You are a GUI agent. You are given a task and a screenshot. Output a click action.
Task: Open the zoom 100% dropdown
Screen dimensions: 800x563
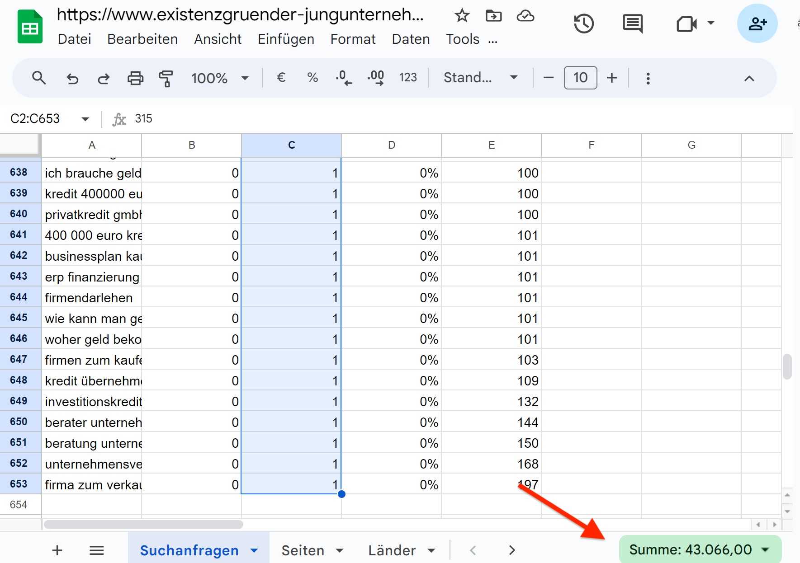click(x=220, y=78)
